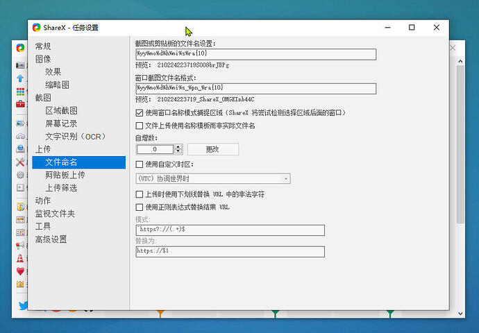479x333 pixels.
Task: Go to 高级设置 in the sidebar
Action: pos(51,239)
